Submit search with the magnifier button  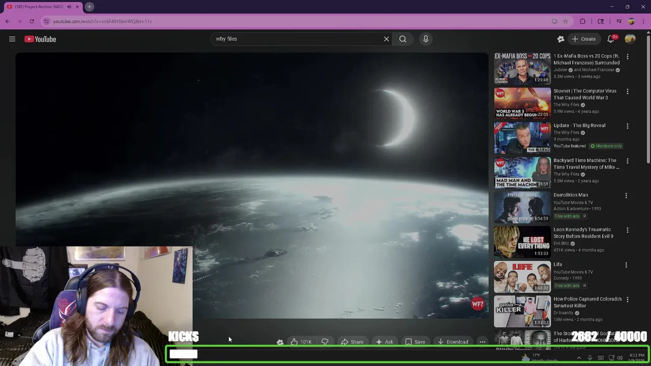[403, 39]
